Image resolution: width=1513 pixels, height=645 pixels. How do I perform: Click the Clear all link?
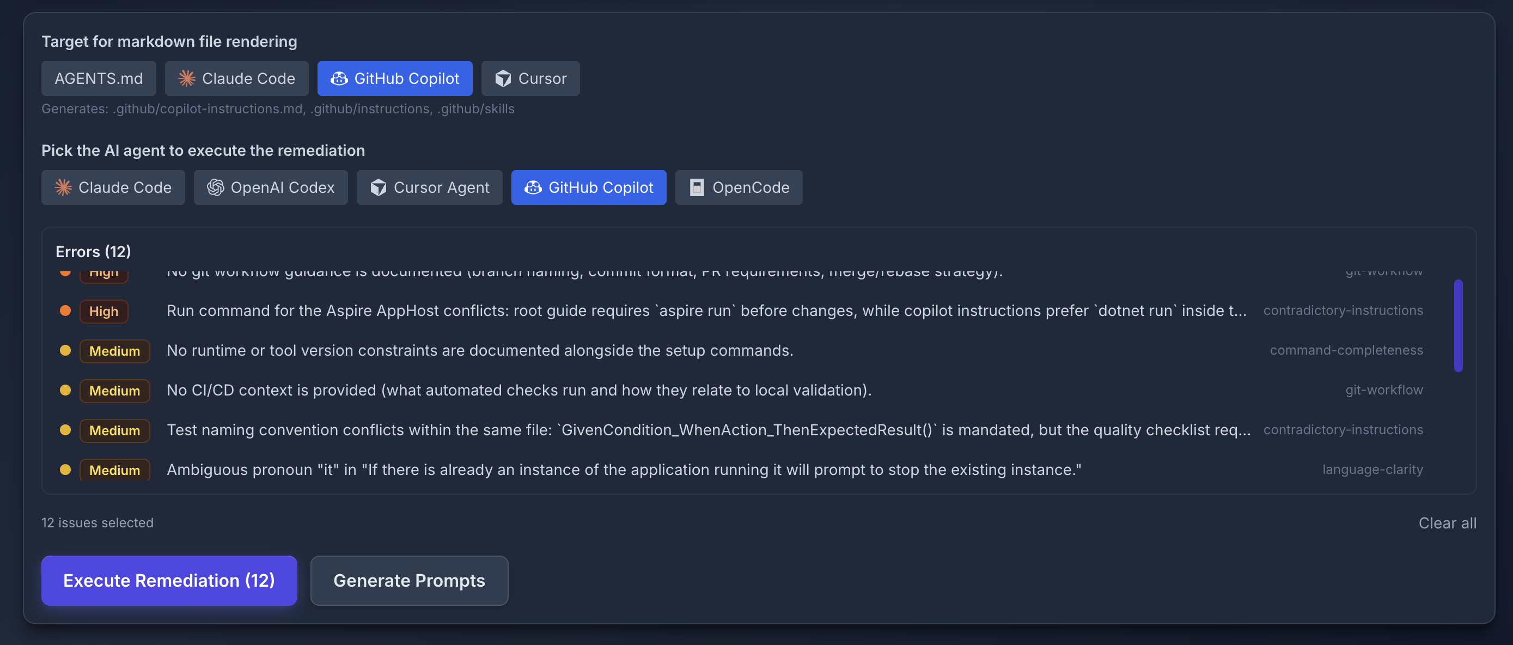coord(1447,522)
